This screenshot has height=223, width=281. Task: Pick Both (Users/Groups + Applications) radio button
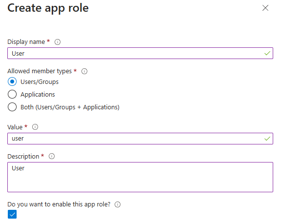[12, 107]
